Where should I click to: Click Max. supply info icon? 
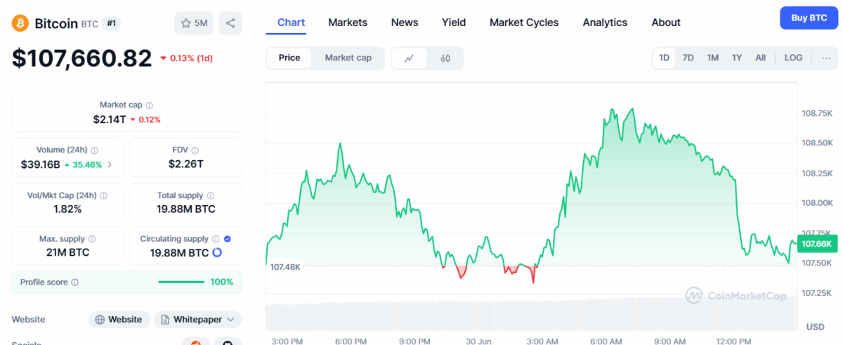[x=93, y=239]
